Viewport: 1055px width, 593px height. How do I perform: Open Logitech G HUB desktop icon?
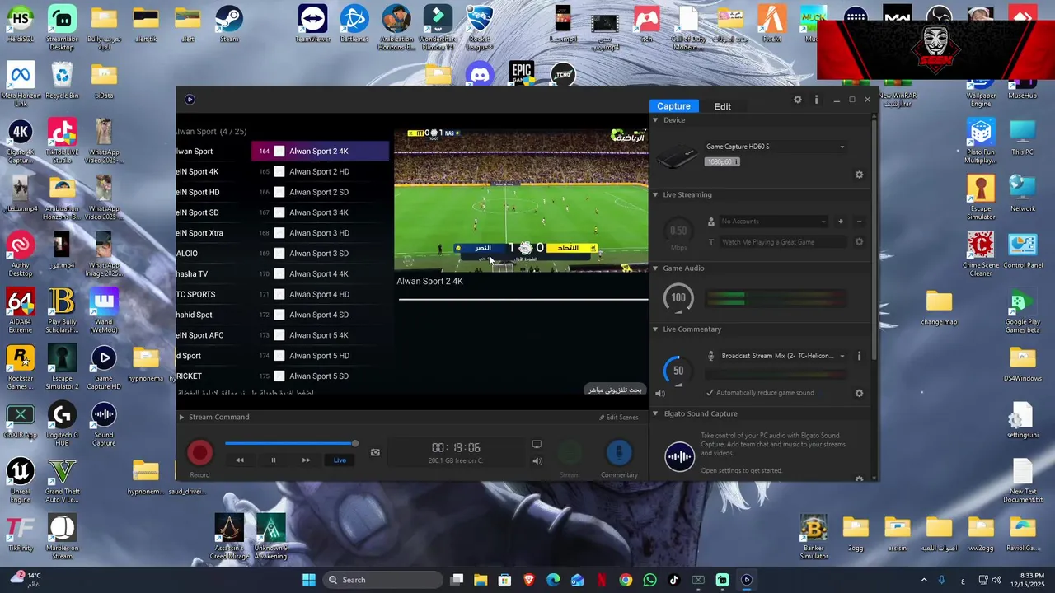tap(62, 424)
